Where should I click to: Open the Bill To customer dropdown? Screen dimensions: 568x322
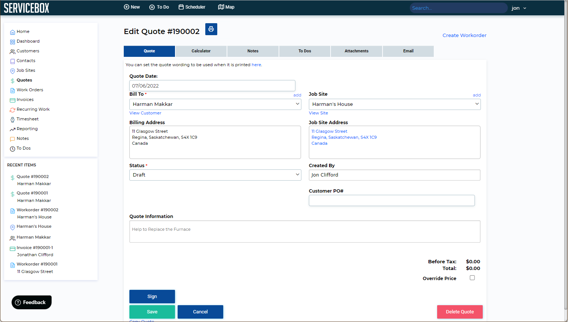tap(215, 104)
